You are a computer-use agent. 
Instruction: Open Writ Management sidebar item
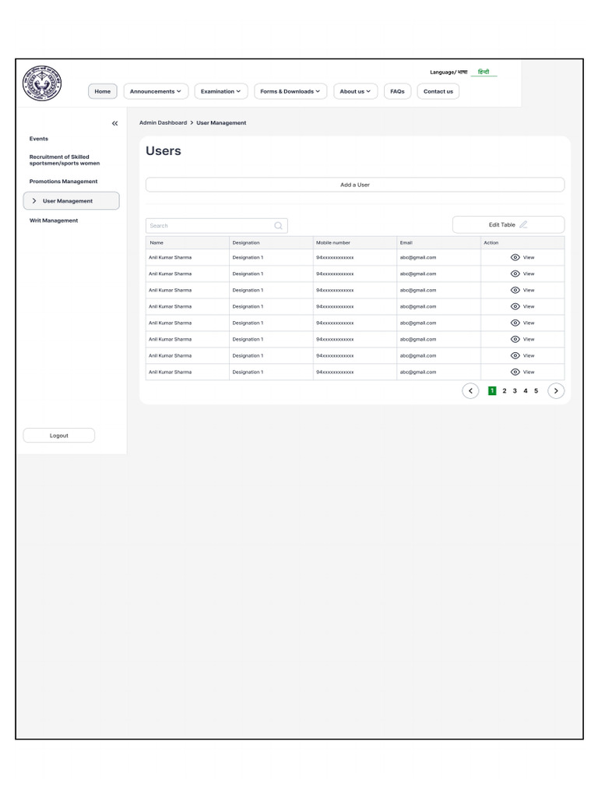54,221
